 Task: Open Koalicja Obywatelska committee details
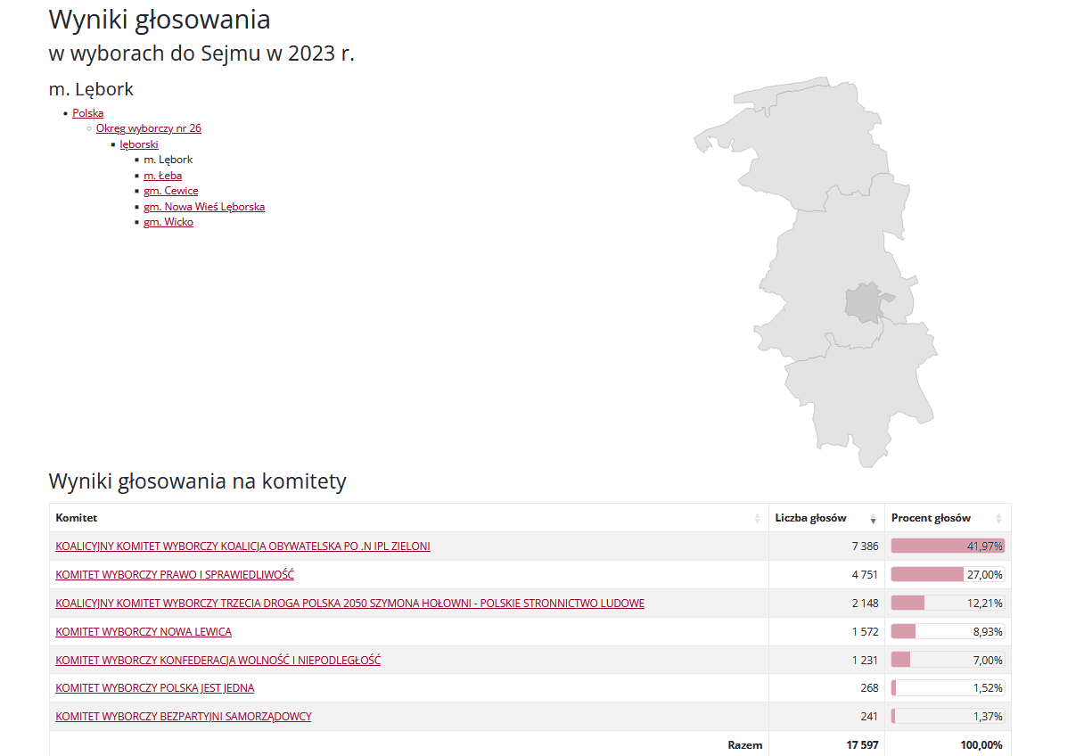point(242,546)
